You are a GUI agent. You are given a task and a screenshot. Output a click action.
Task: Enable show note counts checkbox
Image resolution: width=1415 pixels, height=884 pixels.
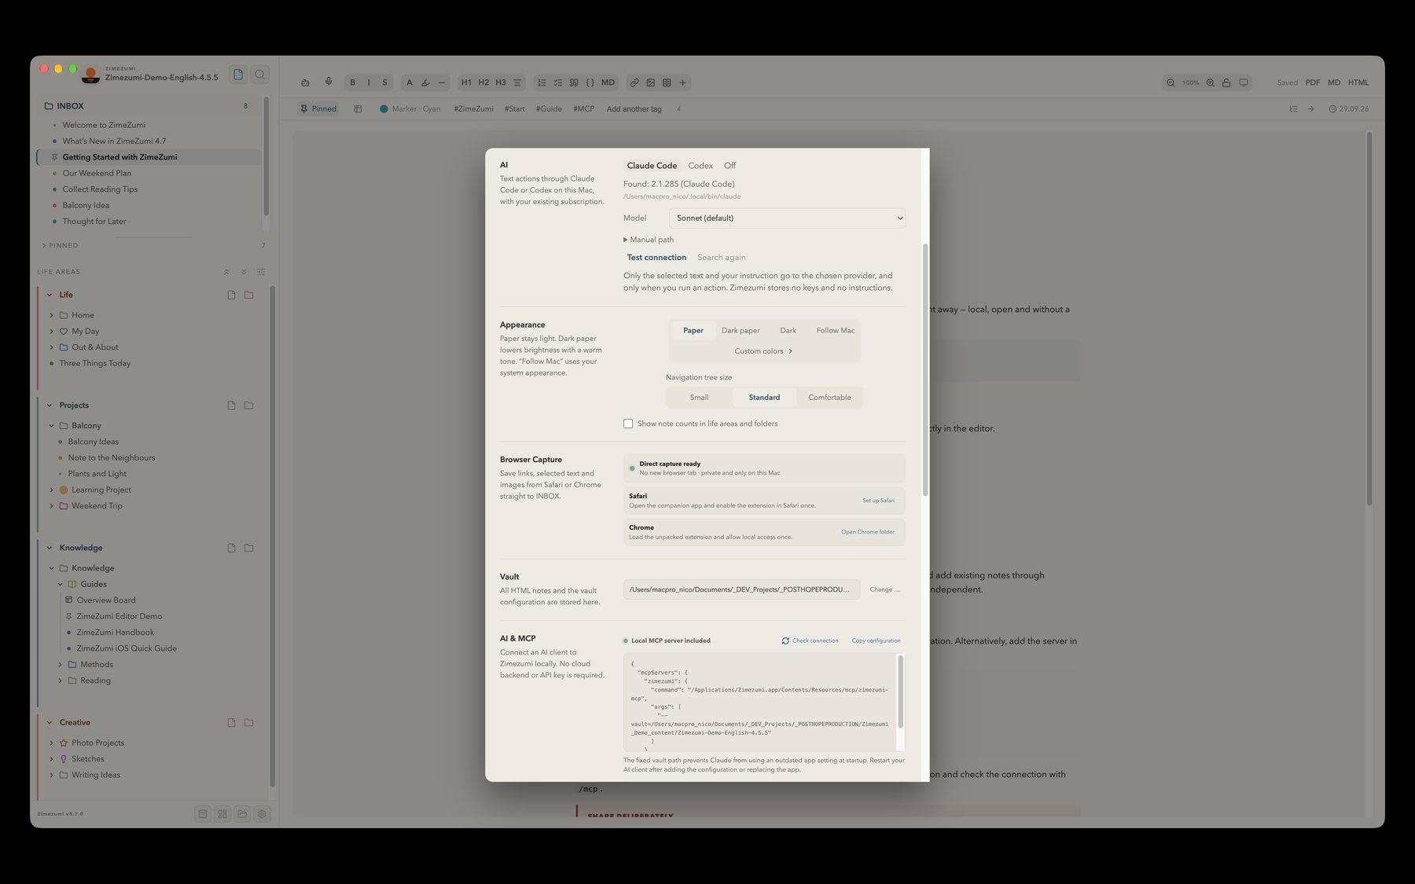click(x=628, y=424)
